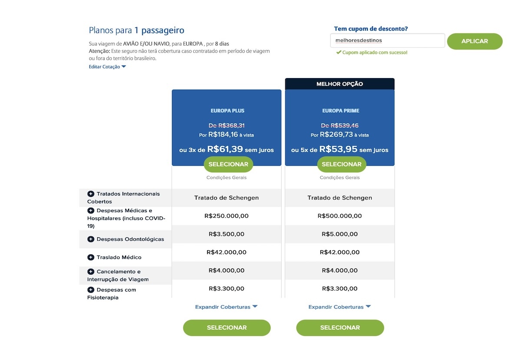
Task: Click the green checkmark beside coupon success message
Action: pos(339,52)
